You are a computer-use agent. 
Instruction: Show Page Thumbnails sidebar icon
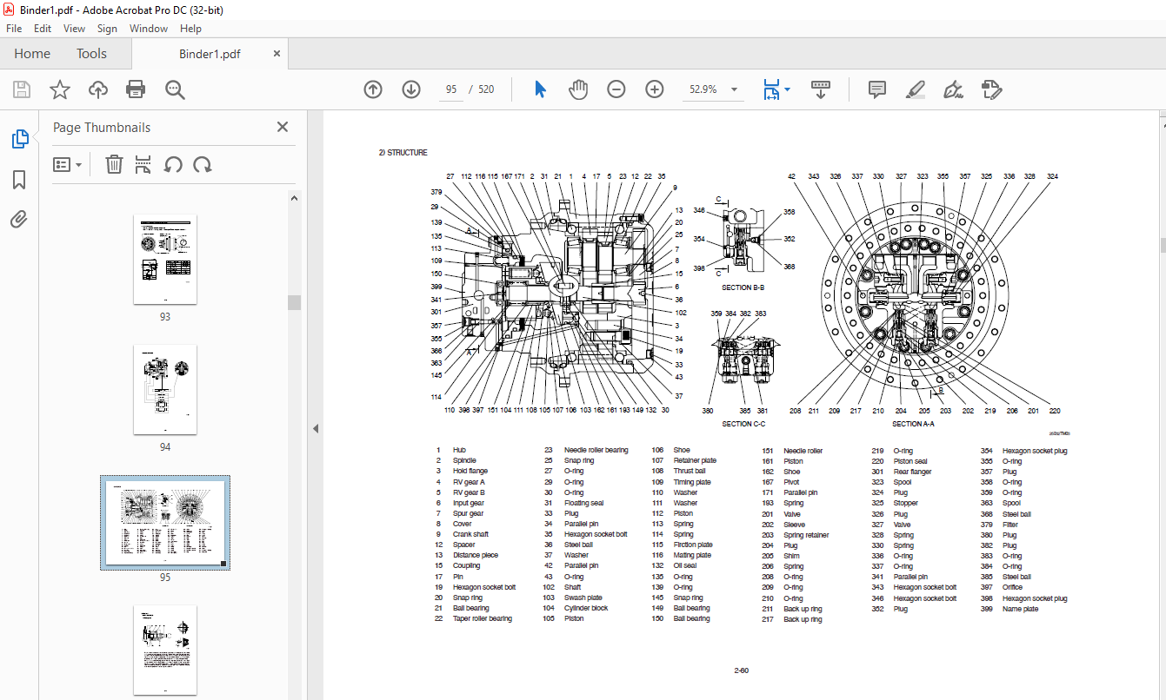tap(19, 139)
